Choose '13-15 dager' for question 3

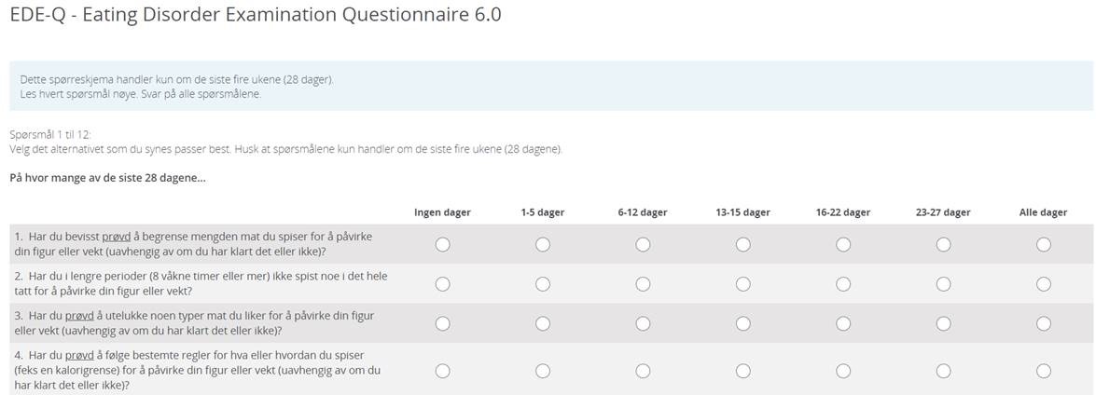tap(742, 323)
